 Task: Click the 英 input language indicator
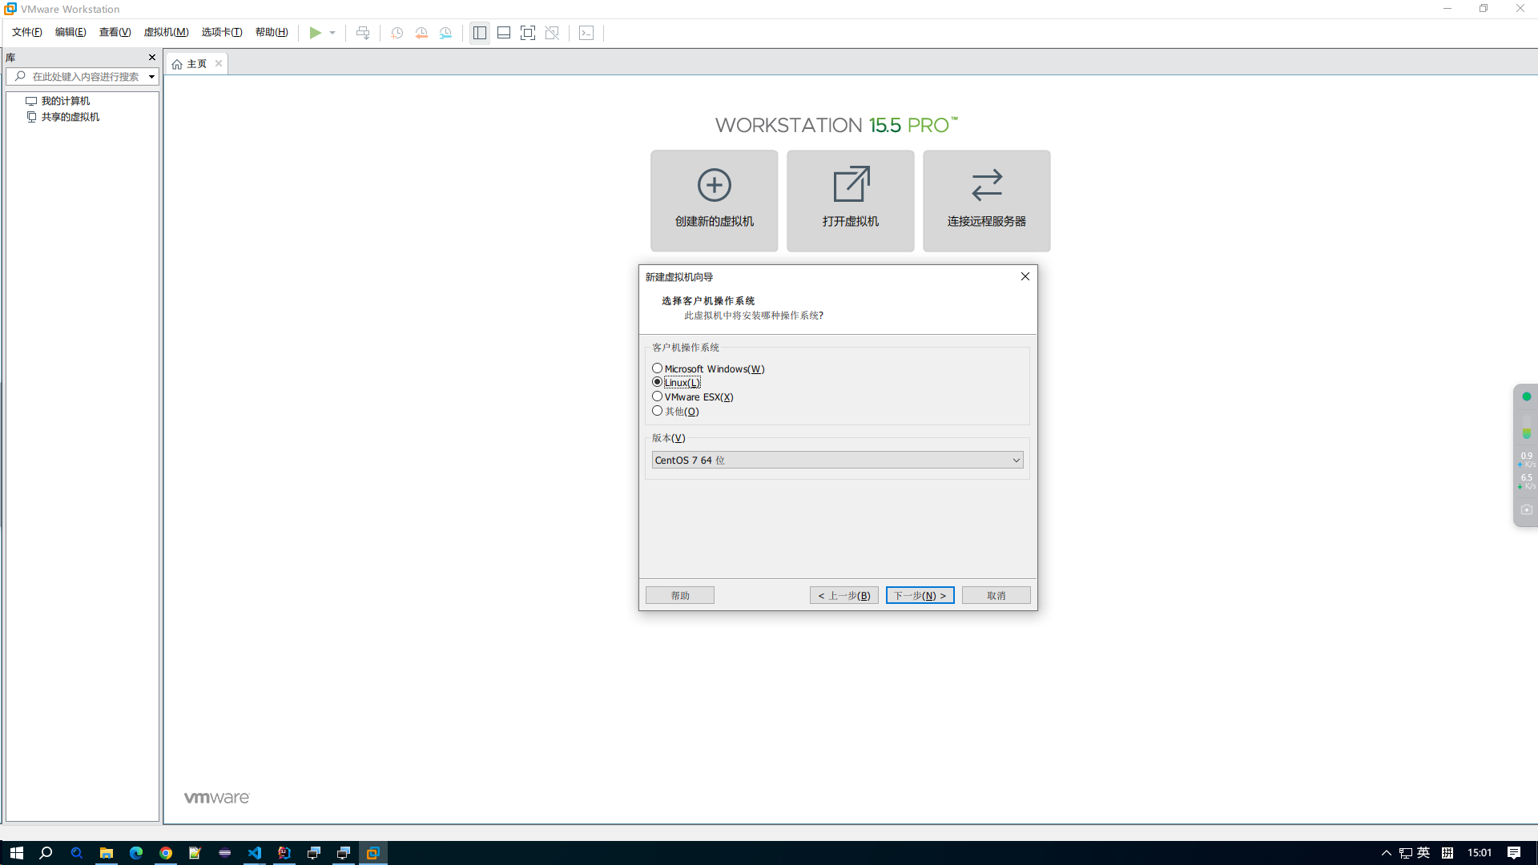pos(1424,853)
